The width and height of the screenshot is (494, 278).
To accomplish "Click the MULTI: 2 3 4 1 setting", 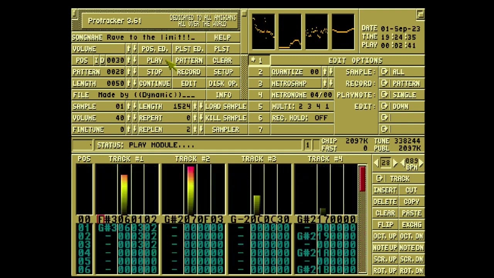I will pos(302,107).
